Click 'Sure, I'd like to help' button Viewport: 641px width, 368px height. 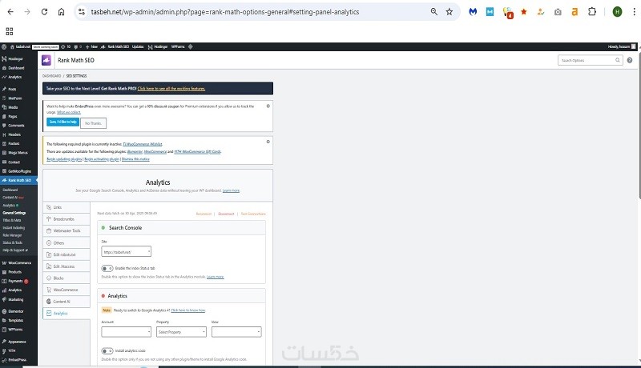63,122
